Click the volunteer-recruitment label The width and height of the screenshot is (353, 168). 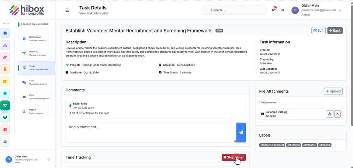272,145
